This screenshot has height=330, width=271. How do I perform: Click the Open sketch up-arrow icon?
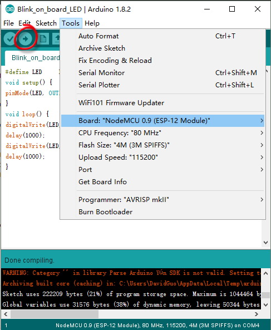pyautogui.click(x=56, y=39)
